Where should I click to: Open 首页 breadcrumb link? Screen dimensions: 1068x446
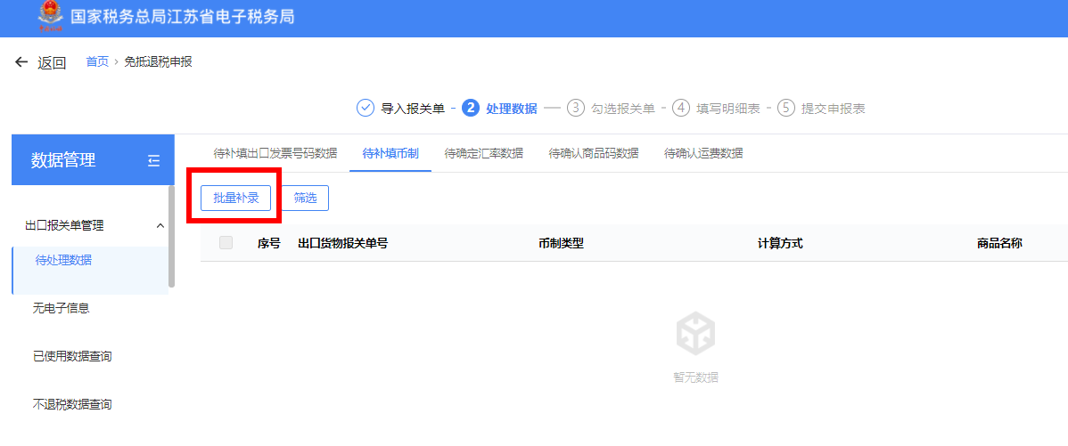97,61
